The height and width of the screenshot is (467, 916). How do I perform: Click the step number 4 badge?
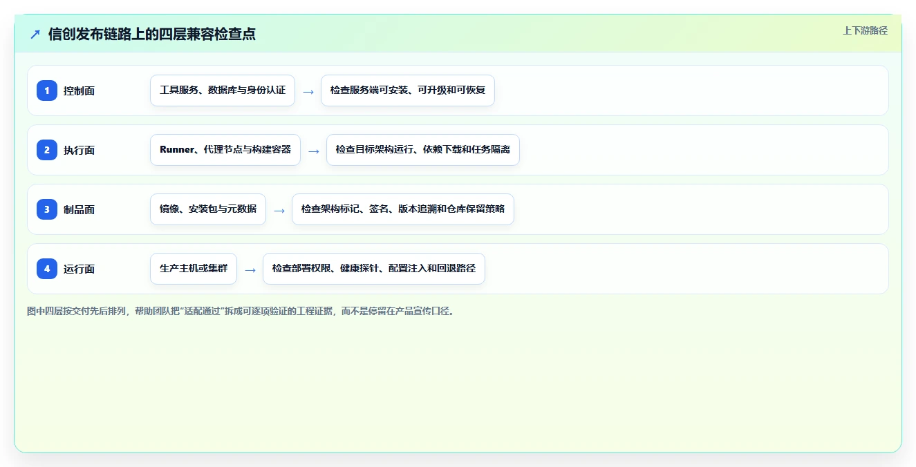click(x=47, y=269)
